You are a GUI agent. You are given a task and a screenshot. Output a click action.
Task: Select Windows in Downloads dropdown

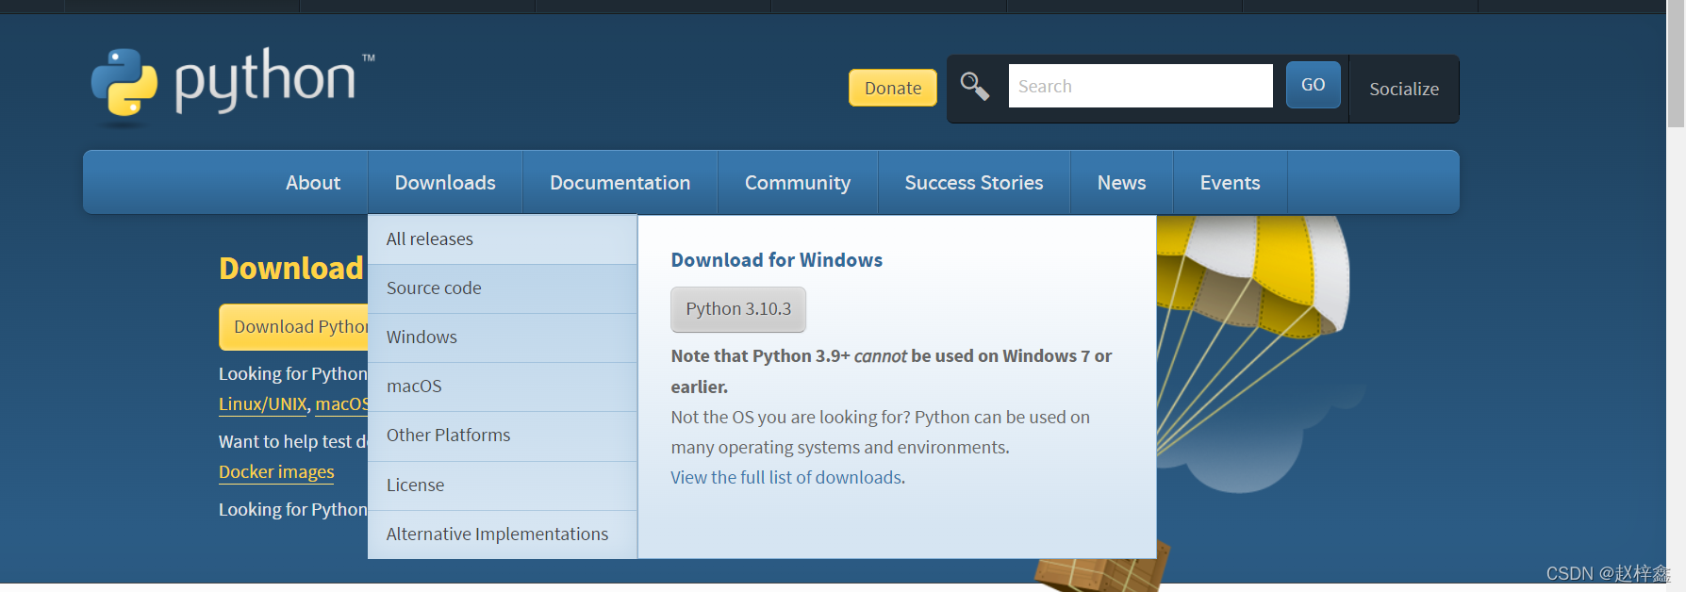tap(503, 337)
